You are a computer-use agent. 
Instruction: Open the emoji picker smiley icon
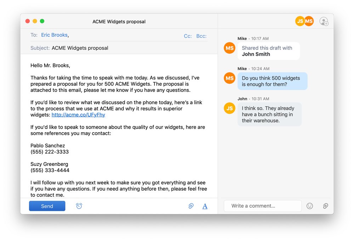coord(310,206)
